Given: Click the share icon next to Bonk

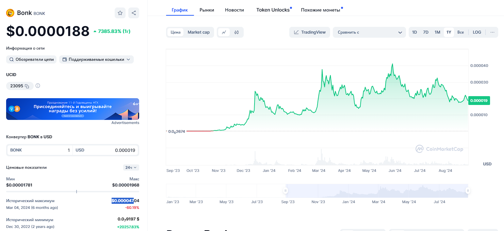Looking at the screenshot, I should (134, 13).
